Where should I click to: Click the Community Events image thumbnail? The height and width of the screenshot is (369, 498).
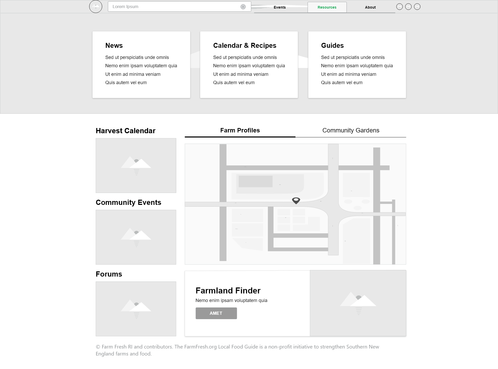[136, 237]
